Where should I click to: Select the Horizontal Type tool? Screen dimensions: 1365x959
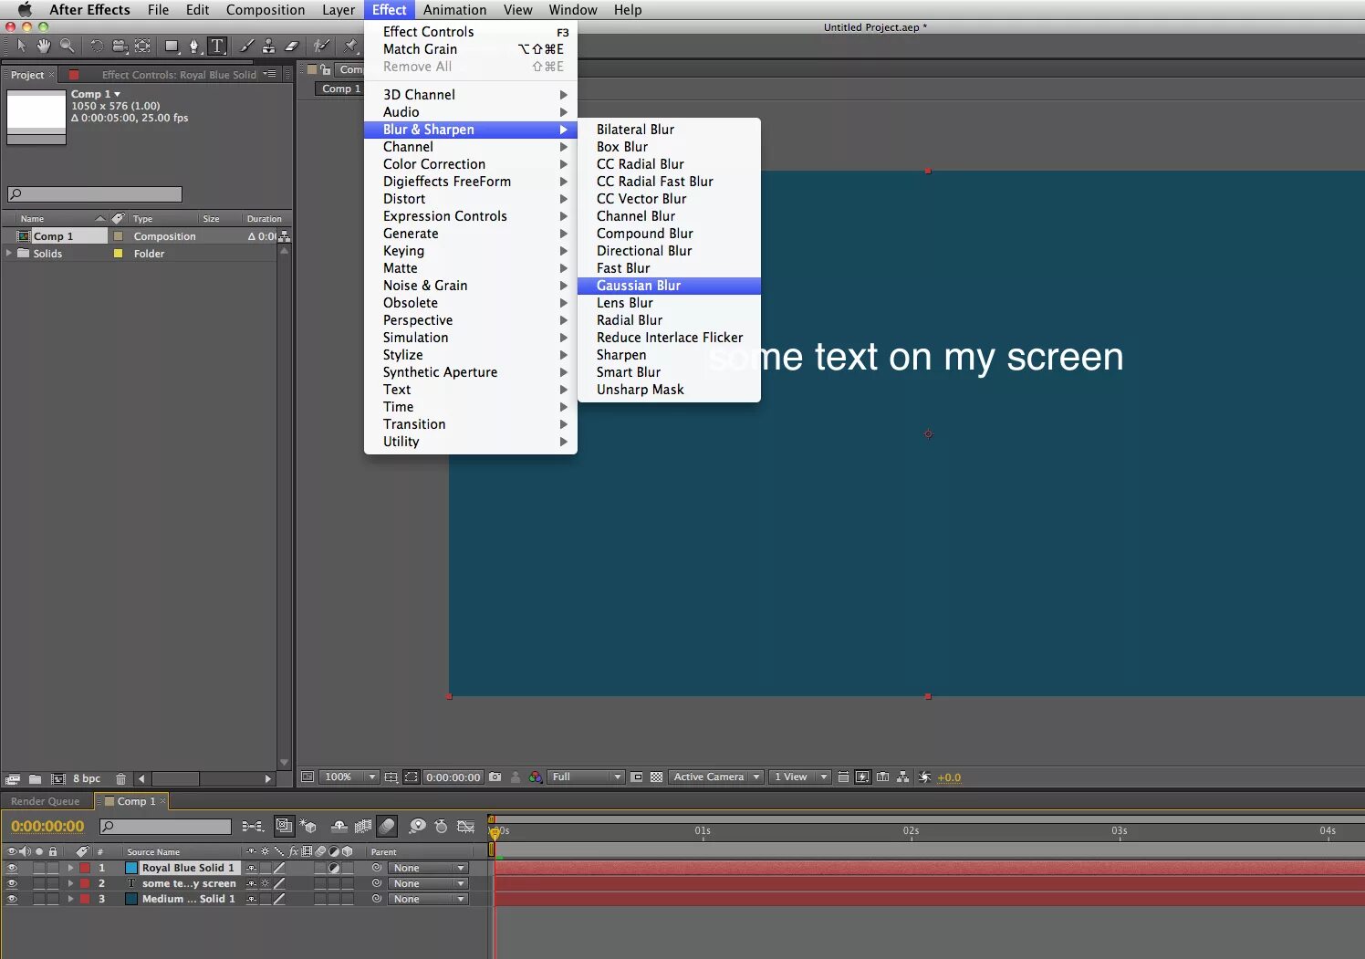(217, 46)
